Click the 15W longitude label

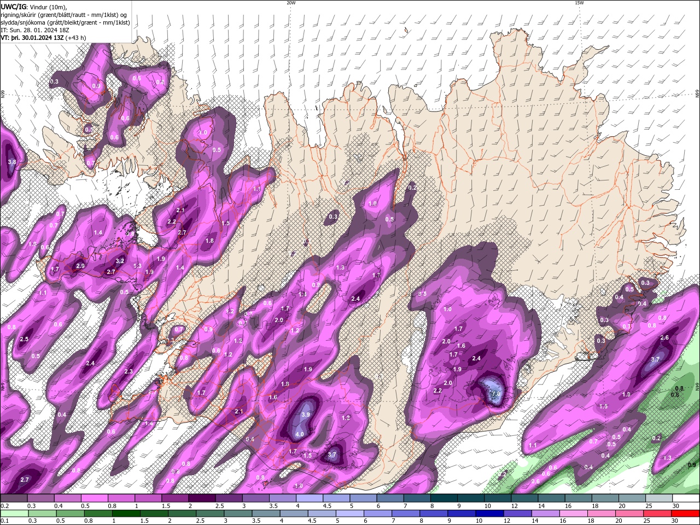click(x=579, y=3)
